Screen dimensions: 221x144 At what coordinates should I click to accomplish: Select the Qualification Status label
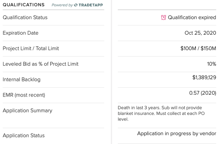pos(25,17)
